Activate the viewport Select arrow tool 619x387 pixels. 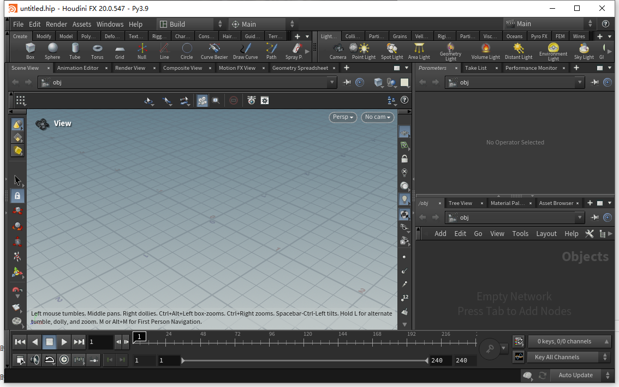17,180
